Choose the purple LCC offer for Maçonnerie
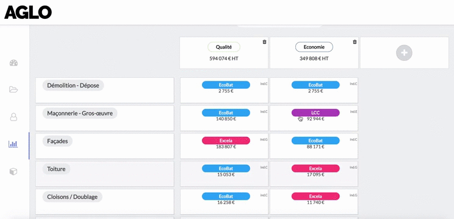454x219 pixels. tap(315, 113)
